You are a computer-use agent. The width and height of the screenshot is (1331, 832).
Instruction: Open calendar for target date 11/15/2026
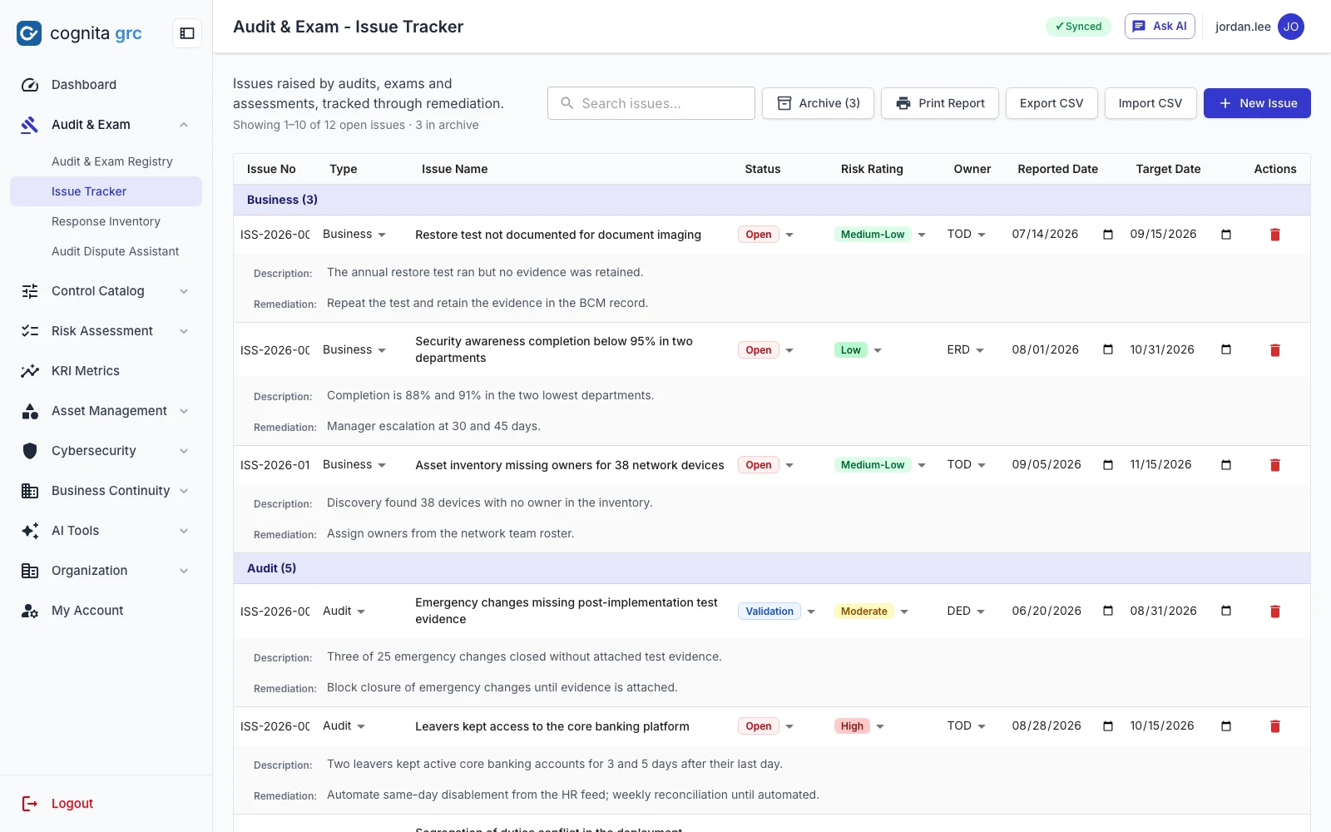pyautogui.click(x=1225, y=465)
